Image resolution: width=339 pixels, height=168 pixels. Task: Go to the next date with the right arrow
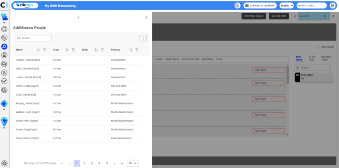(x=333, y=16)
